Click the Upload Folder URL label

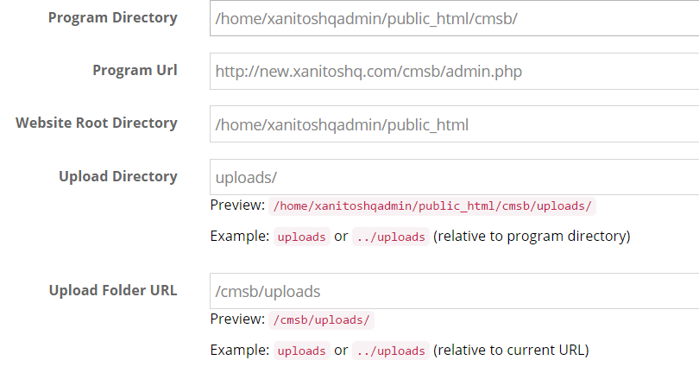click(x=113, y=290)
